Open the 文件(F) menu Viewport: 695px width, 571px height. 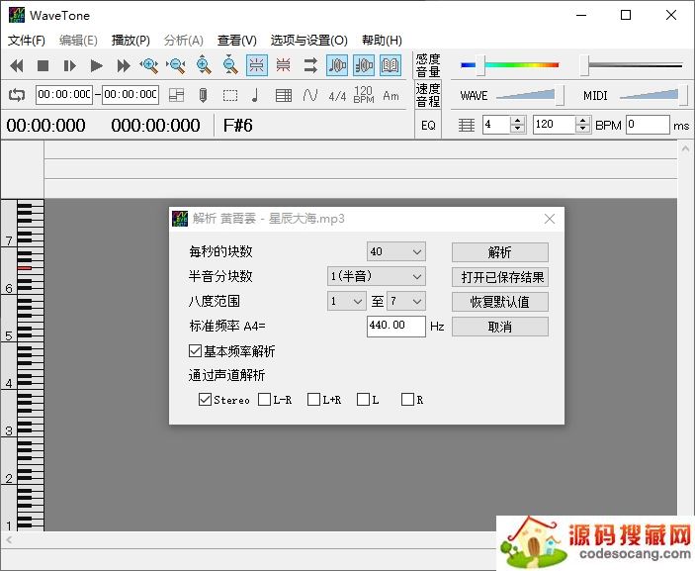coord(27,41)
